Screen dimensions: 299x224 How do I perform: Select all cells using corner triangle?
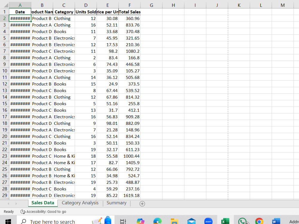click(4, 5)
